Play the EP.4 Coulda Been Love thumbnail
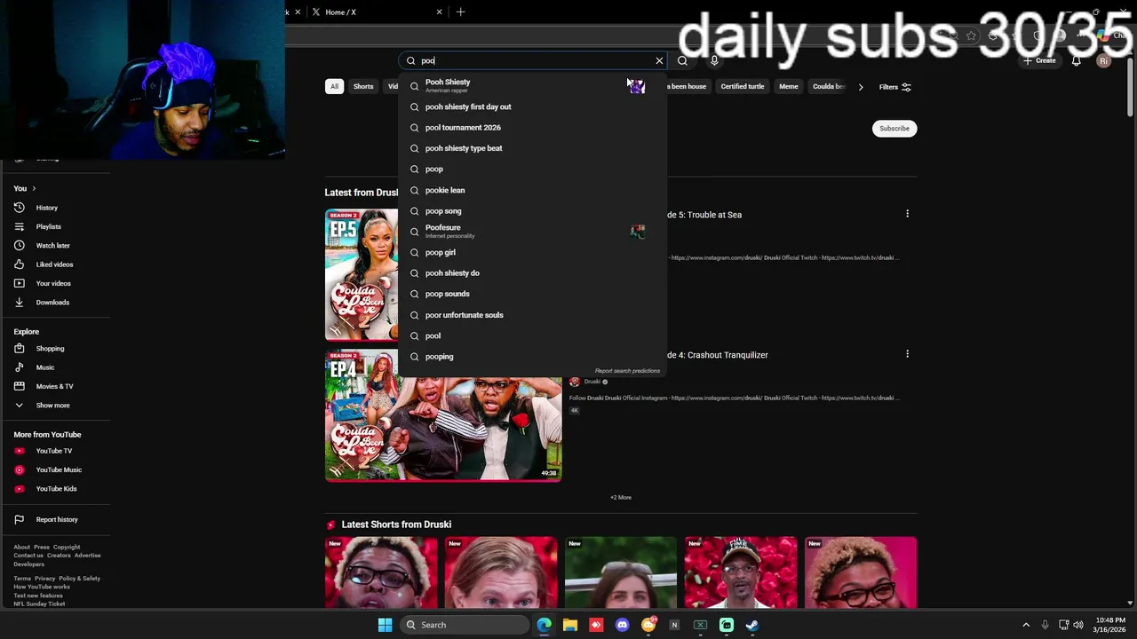The width and height of the screenshot is (1137, 639). point(443,415)
